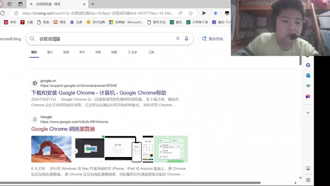Switch to the 词典 tab
The width and height of the screenshot is (330, 186).
tap(98, 52)
